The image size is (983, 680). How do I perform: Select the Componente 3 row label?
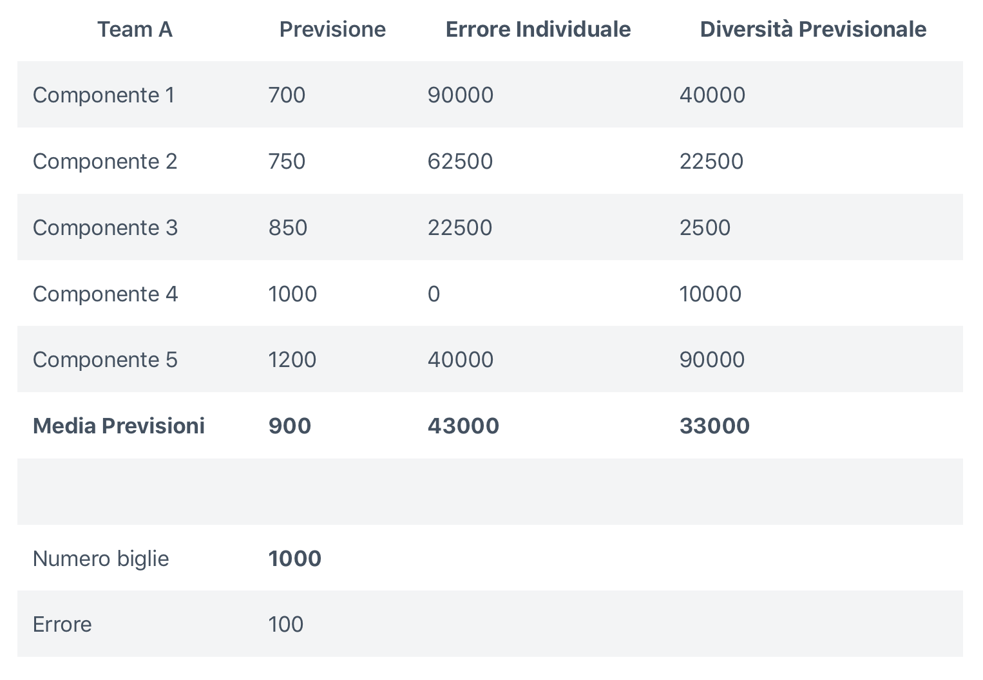[x=105, y=228]
